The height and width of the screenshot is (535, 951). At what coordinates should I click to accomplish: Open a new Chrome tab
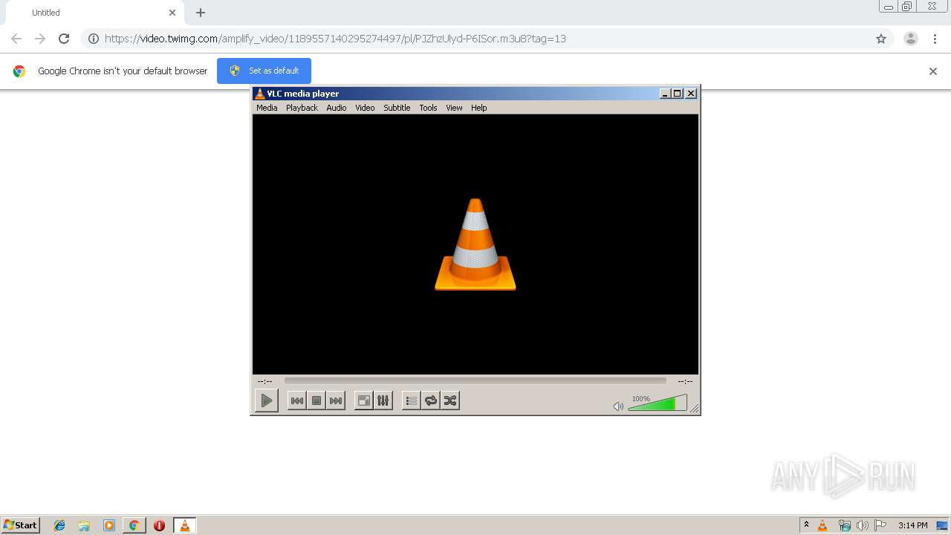pos(201,13)
